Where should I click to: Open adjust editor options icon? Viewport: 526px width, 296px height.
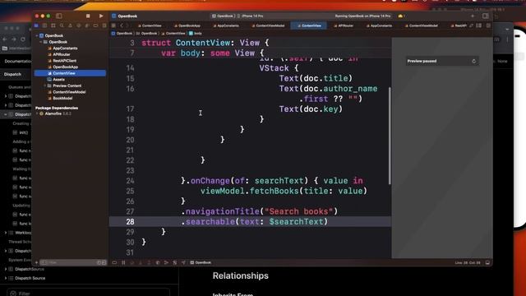[x=479, y=25]
